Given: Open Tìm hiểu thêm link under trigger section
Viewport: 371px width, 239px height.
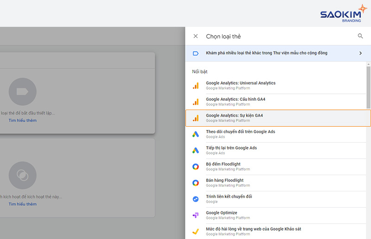Looking at the screenshot, I should click(23, 204).
